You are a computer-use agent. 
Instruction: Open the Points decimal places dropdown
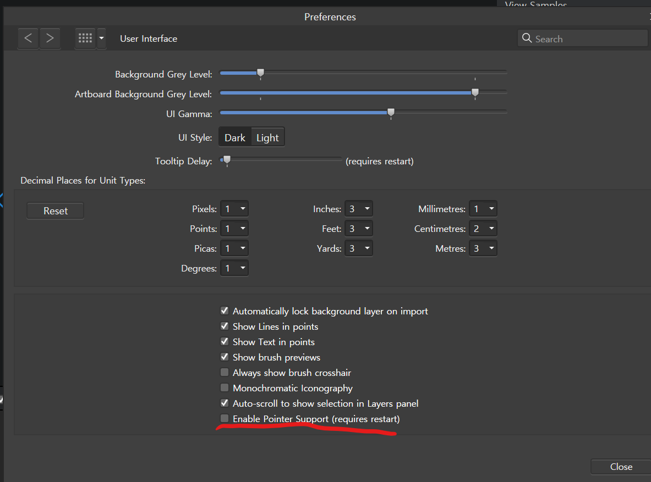(x=234, y=229)
